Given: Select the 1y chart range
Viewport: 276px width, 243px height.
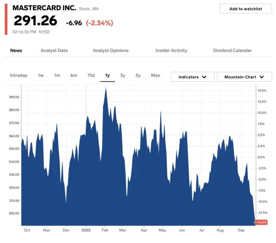Looking at the screenshot, I should pos(107,75).
